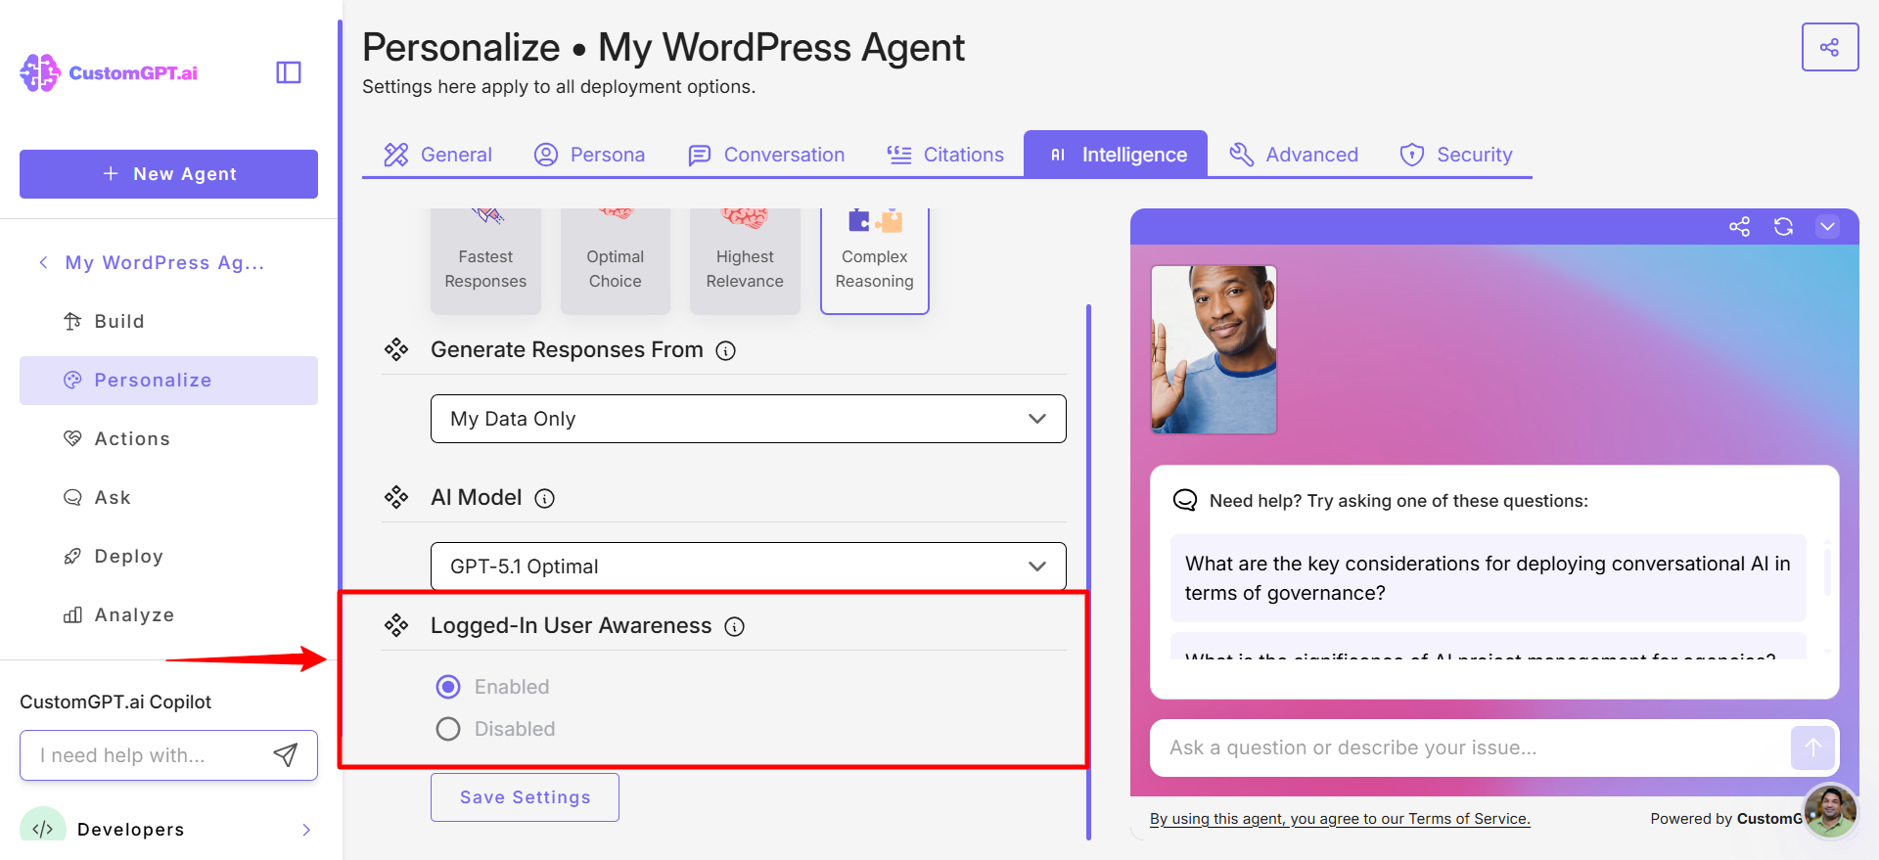The height and width of the screenshot is (860, 1879).
Task: Click the share button at top right
Action: tap(1829, 47)
